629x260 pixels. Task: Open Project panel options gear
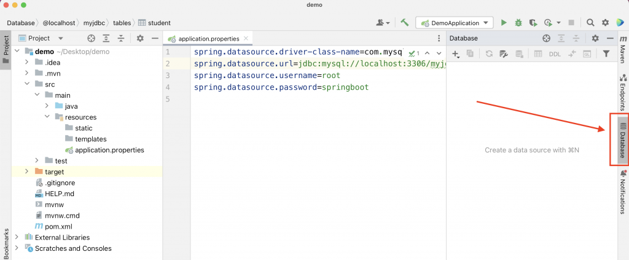tap(139, 38)
